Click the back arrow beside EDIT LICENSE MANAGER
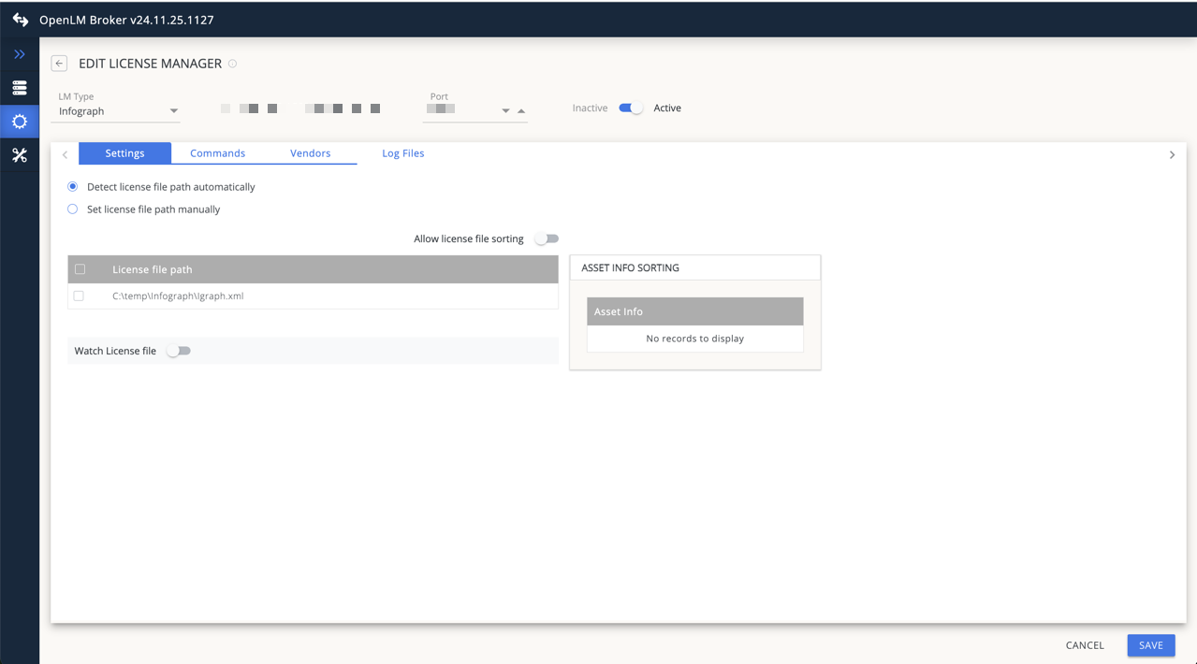Image resolution: width=1197 pixels, height=664 pixels. [59, 63]
